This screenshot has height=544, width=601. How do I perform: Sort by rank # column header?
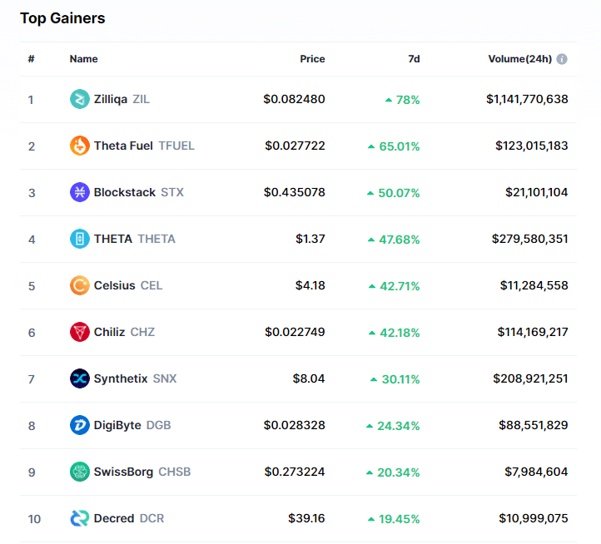pyautogui.click(x=31, y=59)
